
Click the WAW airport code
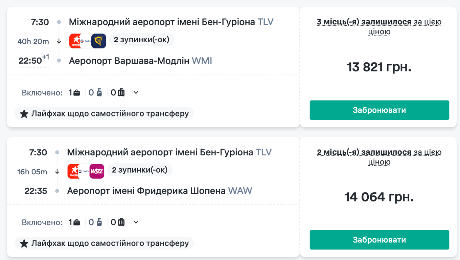(240, 191)
